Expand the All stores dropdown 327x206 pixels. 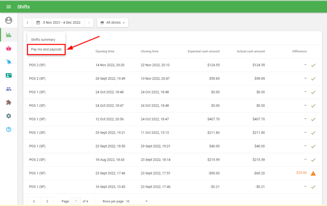tap(112, 23)
